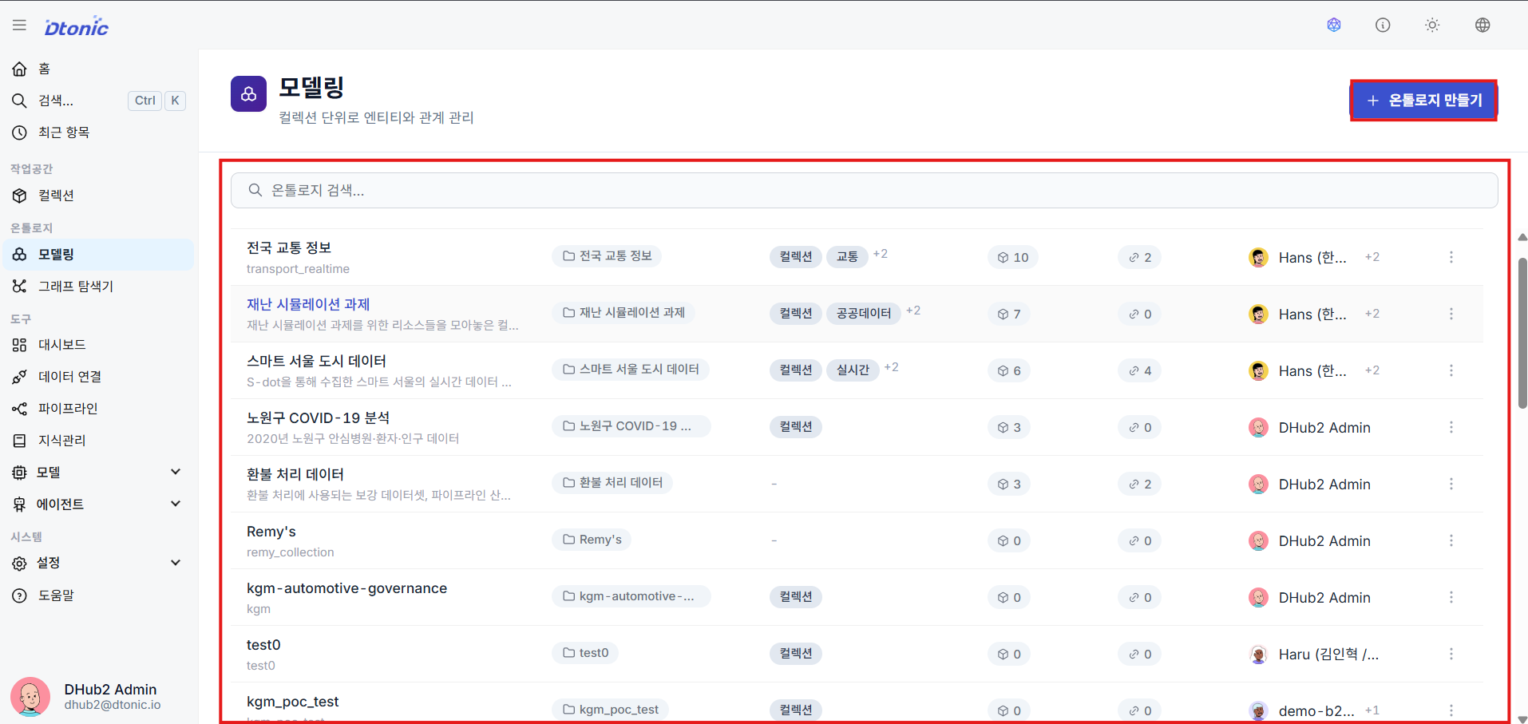Click the vertical scrollbar thumb
1528x724 pixels.
pyautogui.click(x=1522, y=333)
